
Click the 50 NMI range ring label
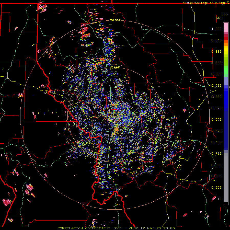point(115,67)
